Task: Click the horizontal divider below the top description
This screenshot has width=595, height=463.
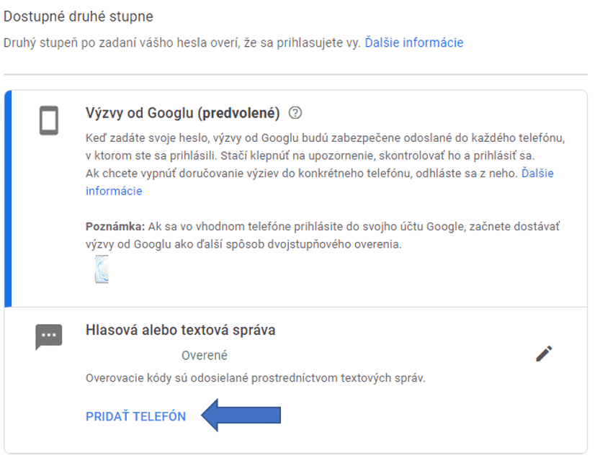Action: pyautogui.click(x=295, y=74)
